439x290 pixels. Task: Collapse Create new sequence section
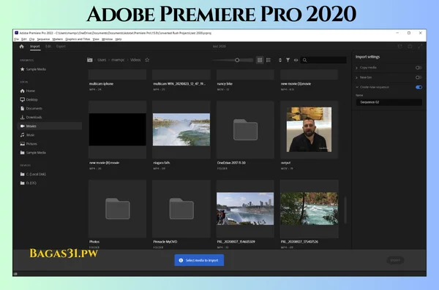[x=357, y=87]
